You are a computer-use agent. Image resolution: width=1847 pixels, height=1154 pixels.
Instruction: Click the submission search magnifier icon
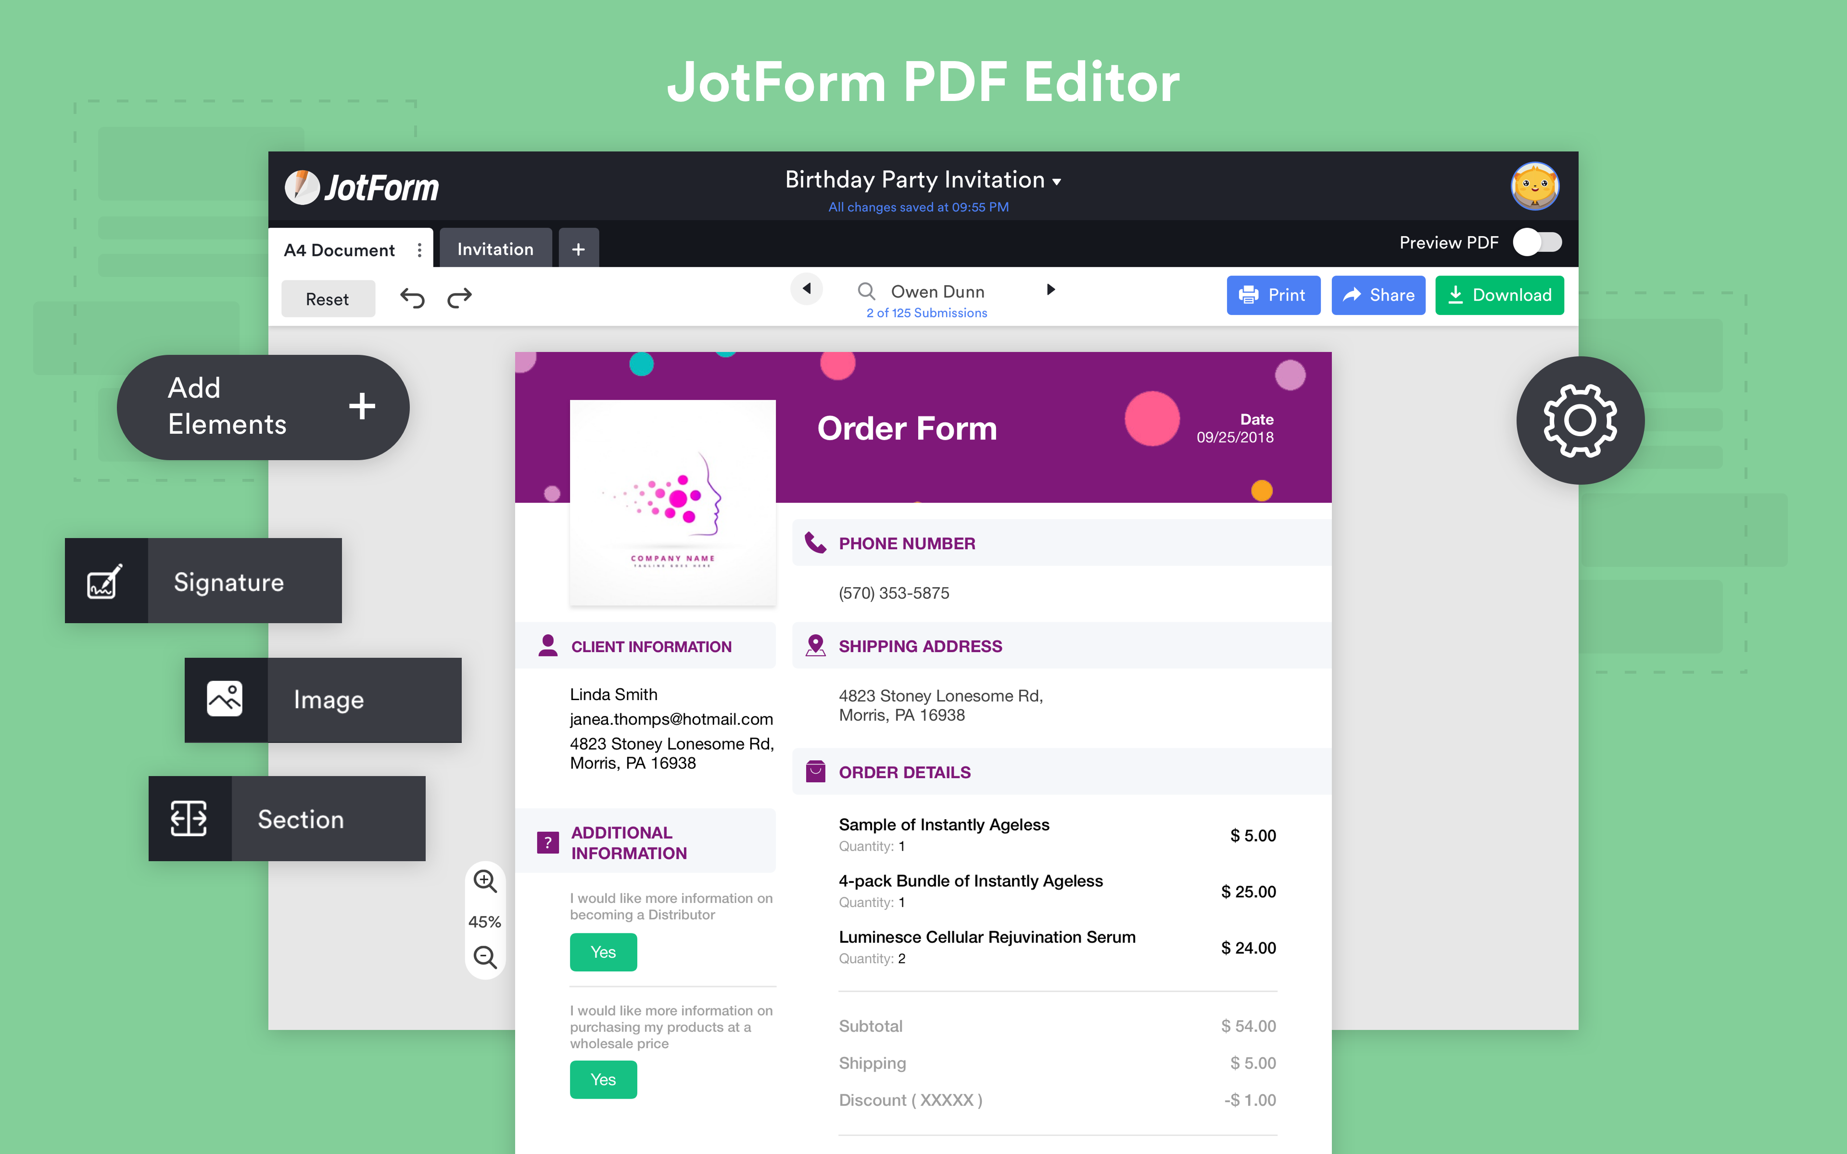pyautogui.click(x=865, y=291)
